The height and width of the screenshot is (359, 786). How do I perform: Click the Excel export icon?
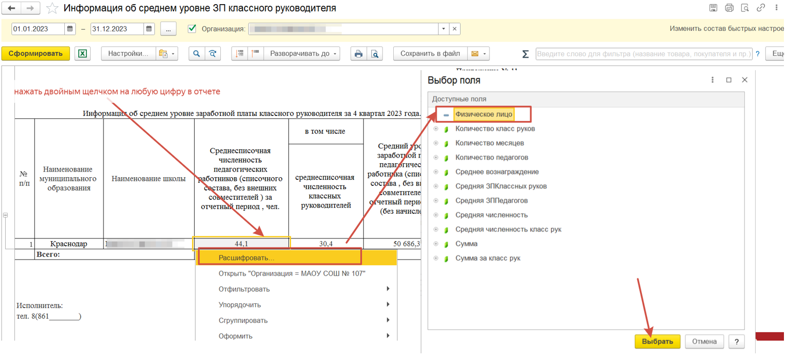pyautogui.click(x=82, y=54)
